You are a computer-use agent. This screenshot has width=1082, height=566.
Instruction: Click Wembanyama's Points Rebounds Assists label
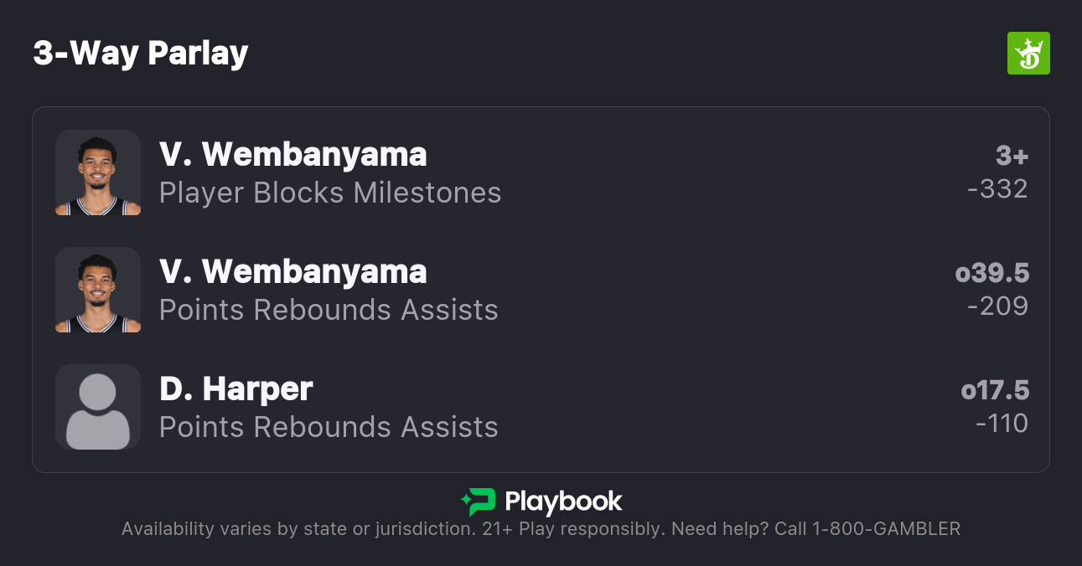click(329, 310)
